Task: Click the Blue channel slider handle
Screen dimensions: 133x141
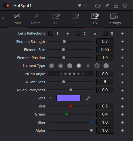Action: pos(91,122)
